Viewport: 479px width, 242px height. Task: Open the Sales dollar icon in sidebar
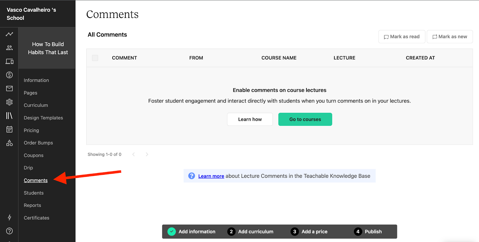coord(9,75)
